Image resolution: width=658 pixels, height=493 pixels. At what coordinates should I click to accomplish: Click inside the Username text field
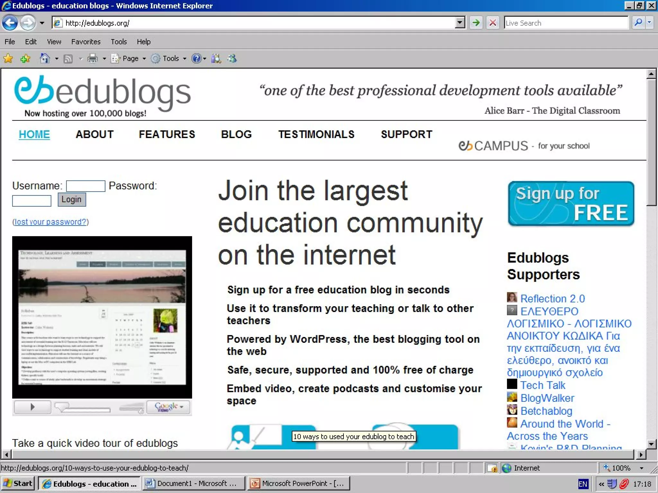click(x=85, y=186)
